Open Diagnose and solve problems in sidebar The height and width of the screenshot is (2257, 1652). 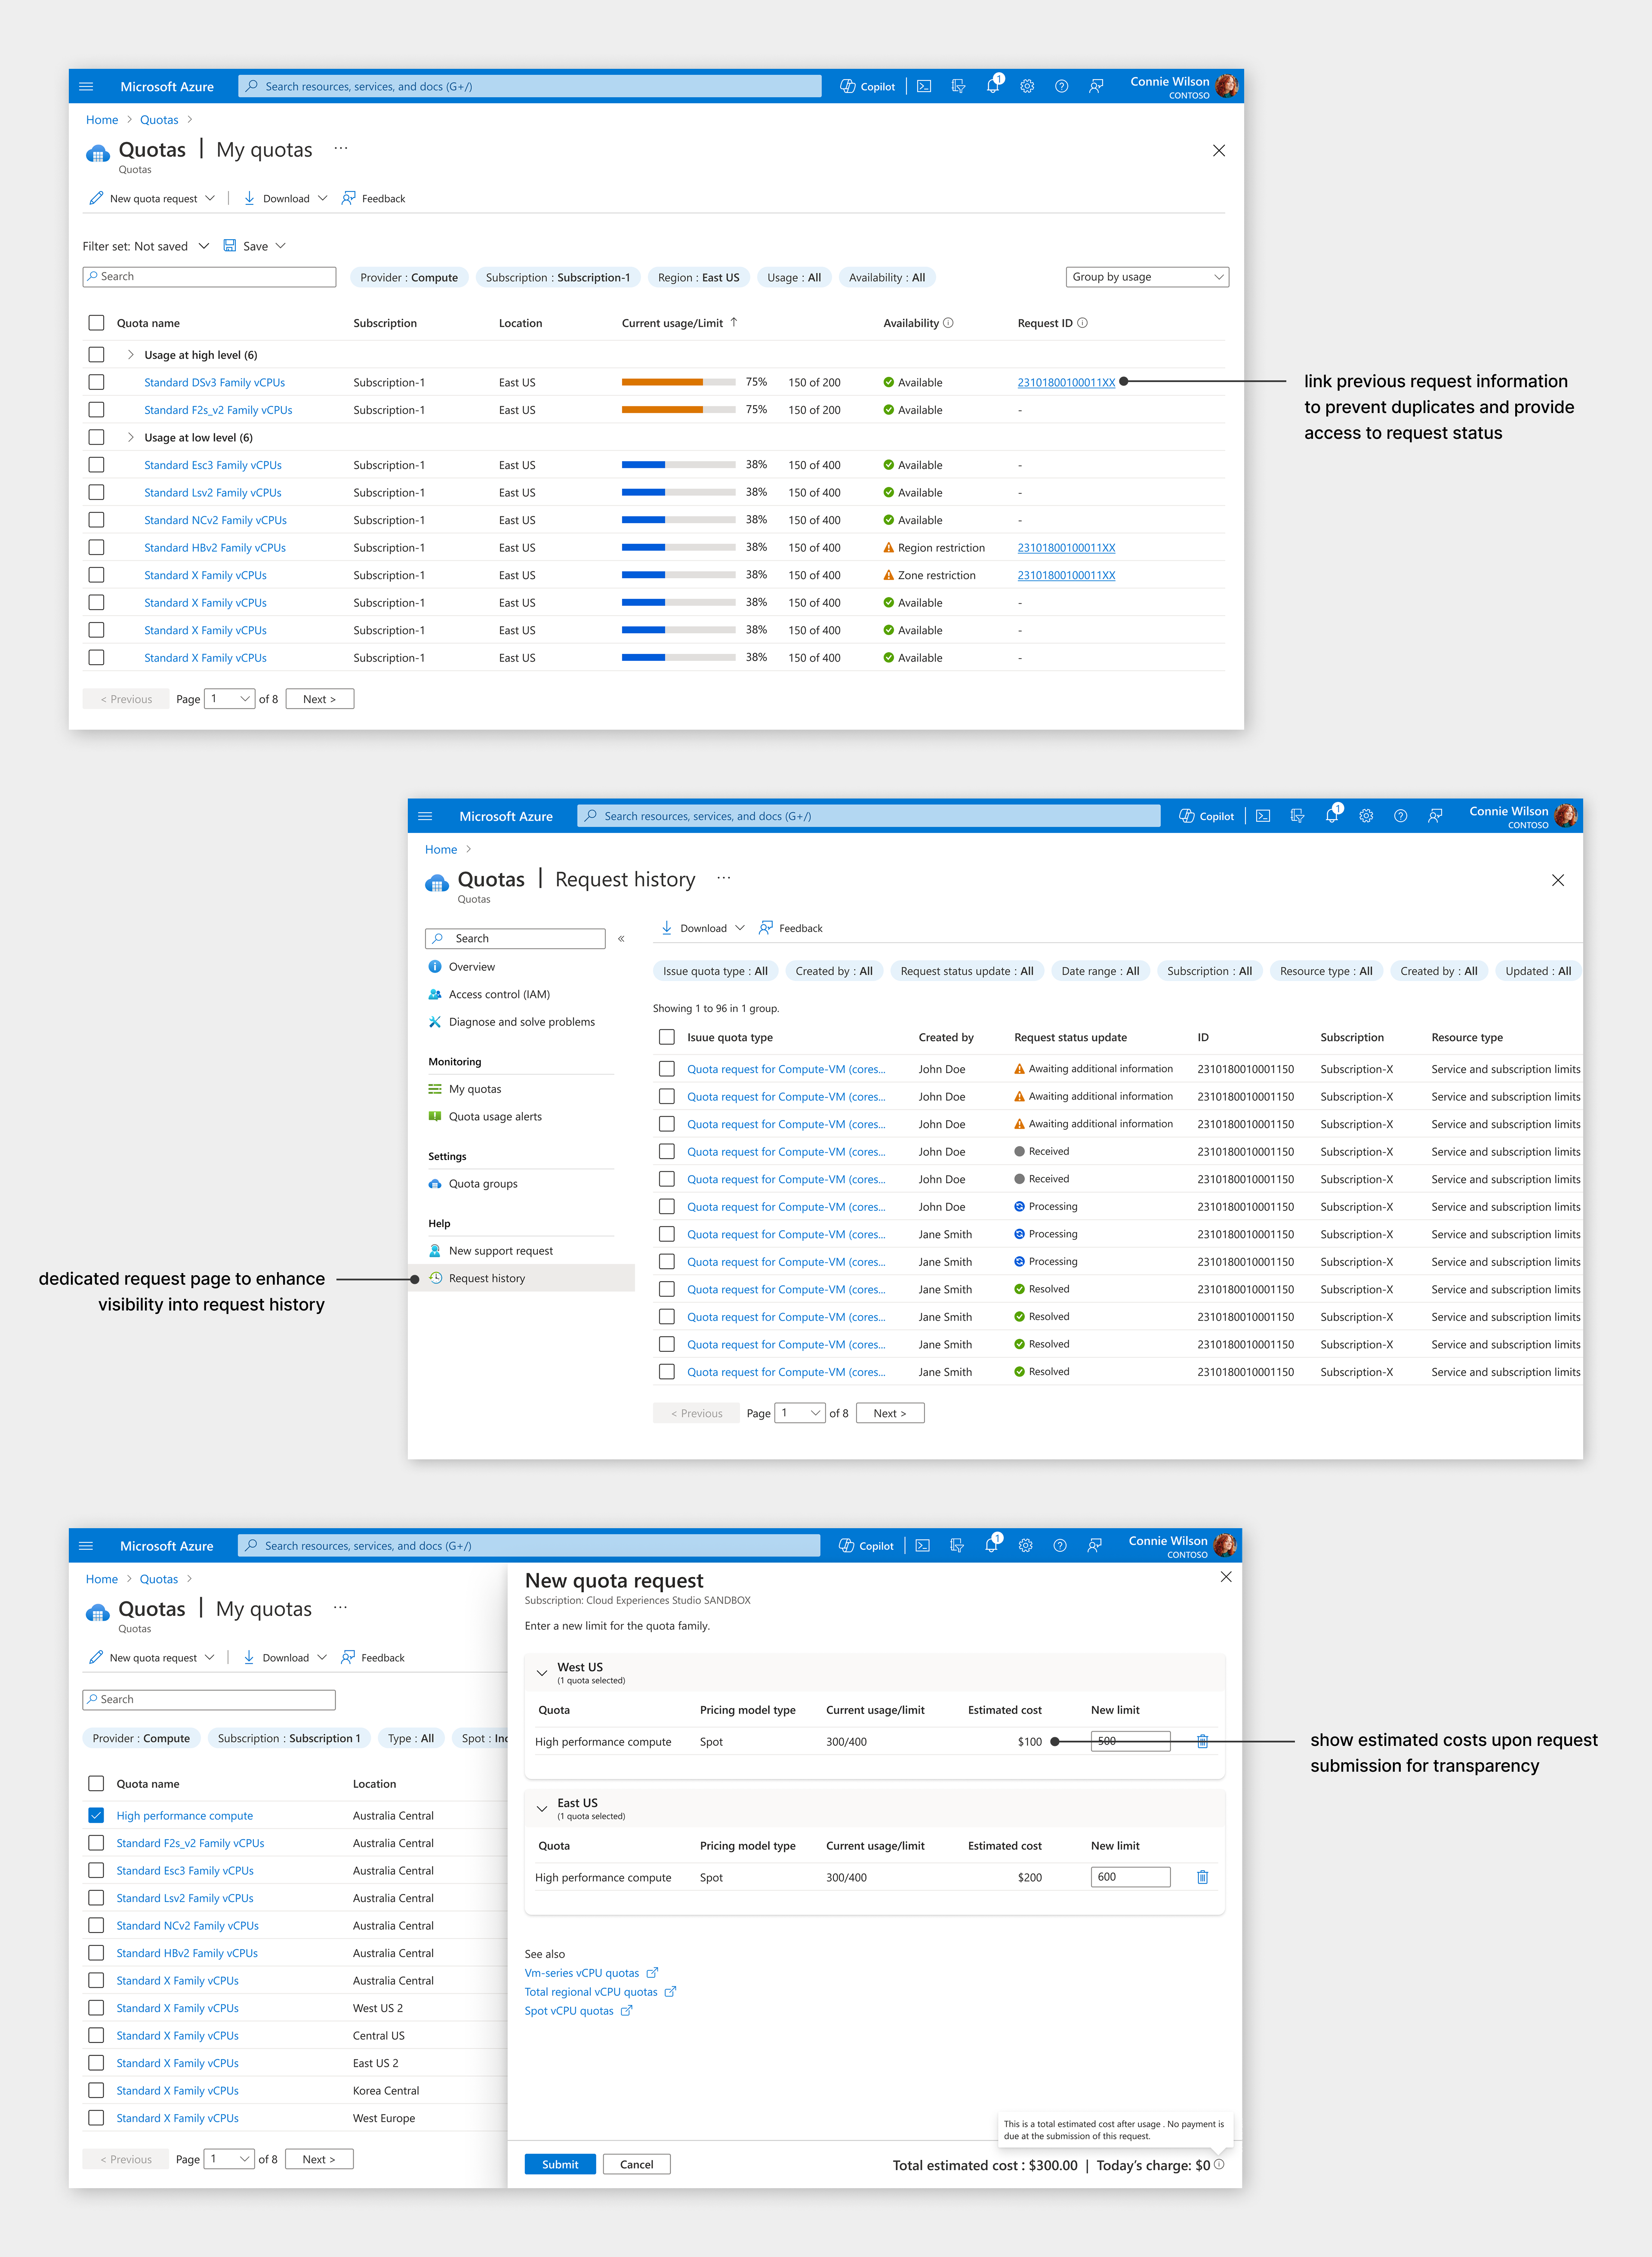point(521,1021)
